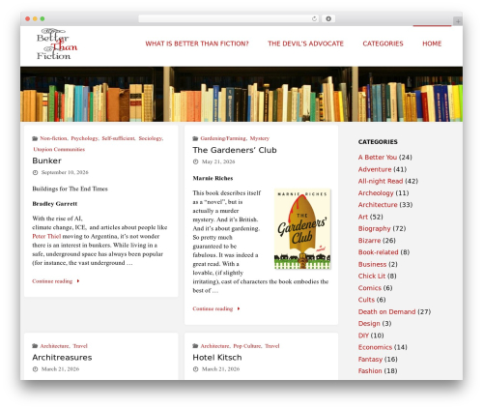Click the bookshelf banner image

pyautogui.click(x=241, y=94)
